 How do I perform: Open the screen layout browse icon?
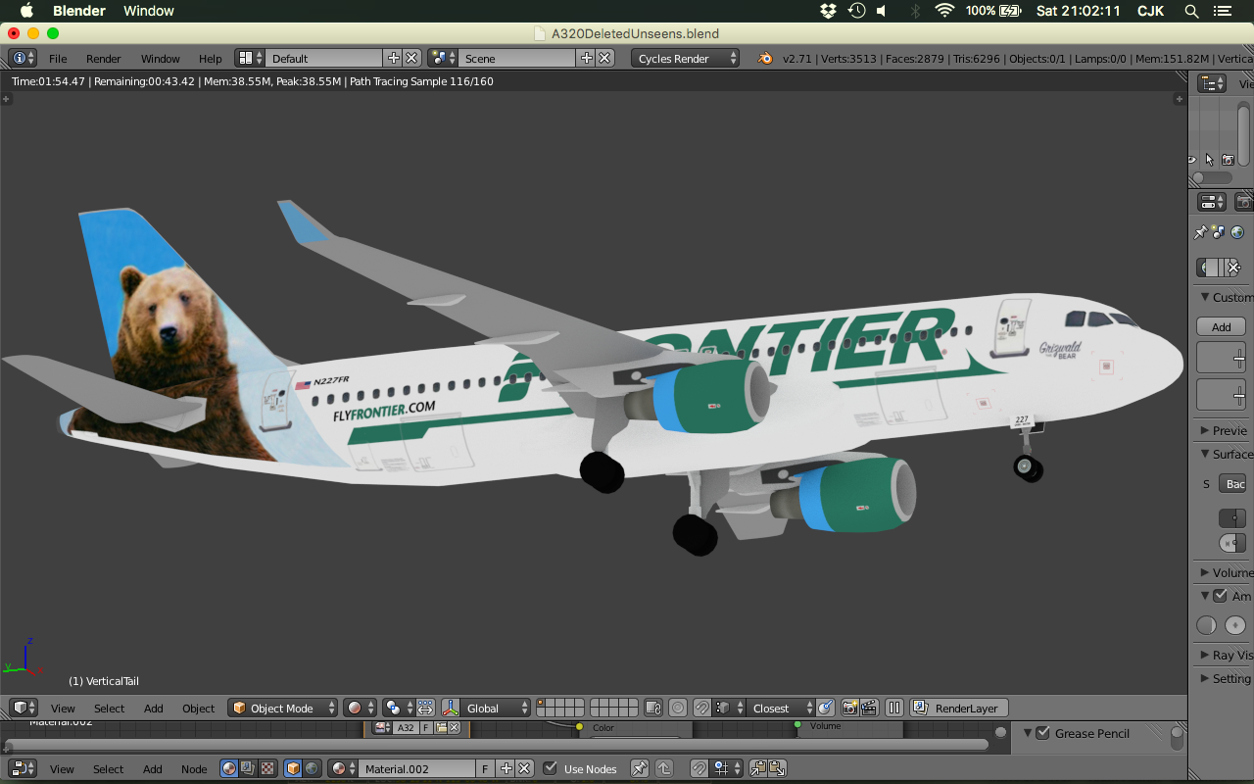[x=251, y=59]
